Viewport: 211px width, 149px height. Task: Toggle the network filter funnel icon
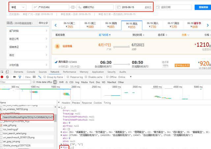[x=20, y=77]
